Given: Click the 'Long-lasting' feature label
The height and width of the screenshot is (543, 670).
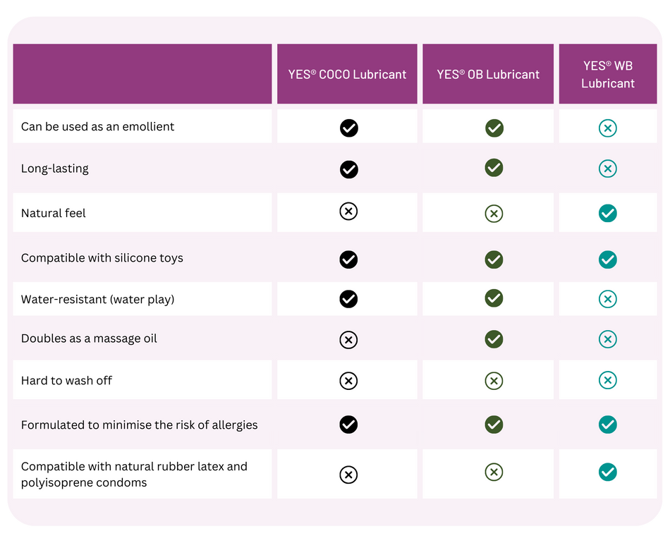Looking at the screenshot, I should (55, 169).
